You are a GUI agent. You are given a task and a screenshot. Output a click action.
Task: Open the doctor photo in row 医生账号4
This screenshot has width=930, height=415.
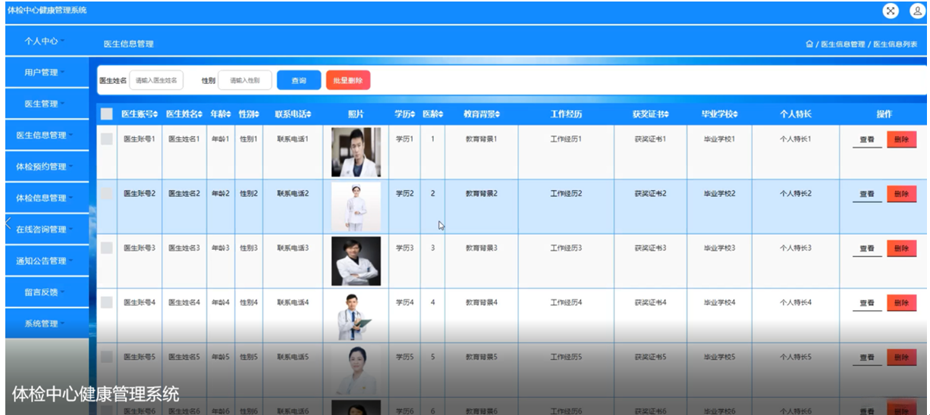click(356, 316)
